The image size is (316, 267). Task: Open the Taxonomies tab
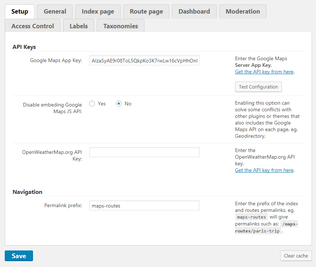tap(121, 26)
